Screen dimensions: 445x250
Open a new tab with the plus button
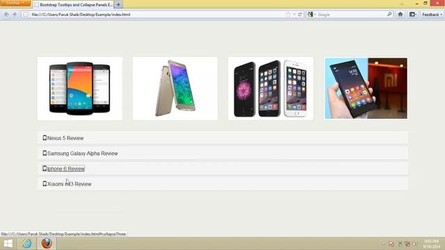[118, 5]
